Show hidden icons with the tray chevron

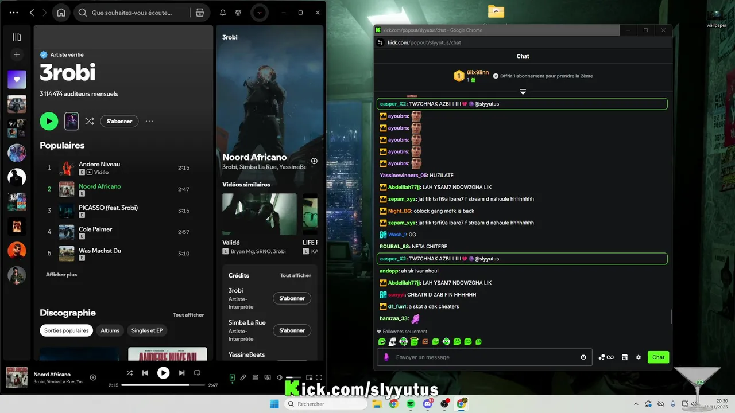point(636,404)
